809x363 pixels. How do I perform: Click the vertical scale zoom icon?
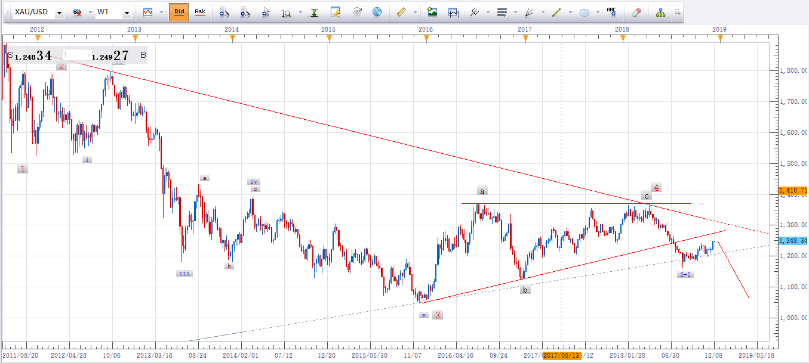point(287,12)
